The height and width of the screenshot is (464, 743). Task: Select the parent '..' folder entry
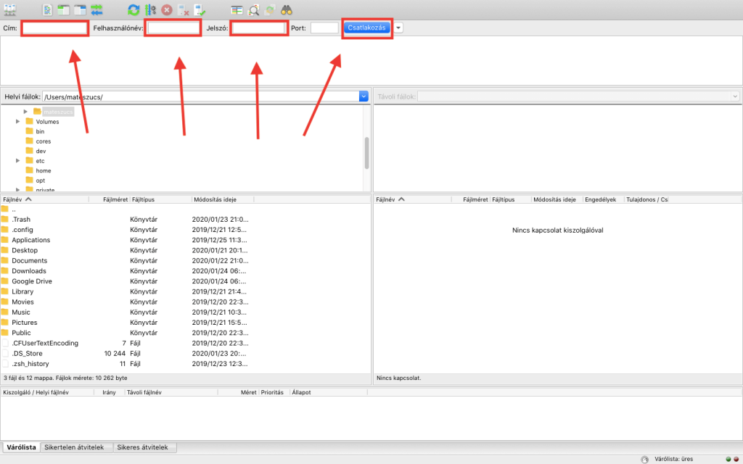(186, 210)
